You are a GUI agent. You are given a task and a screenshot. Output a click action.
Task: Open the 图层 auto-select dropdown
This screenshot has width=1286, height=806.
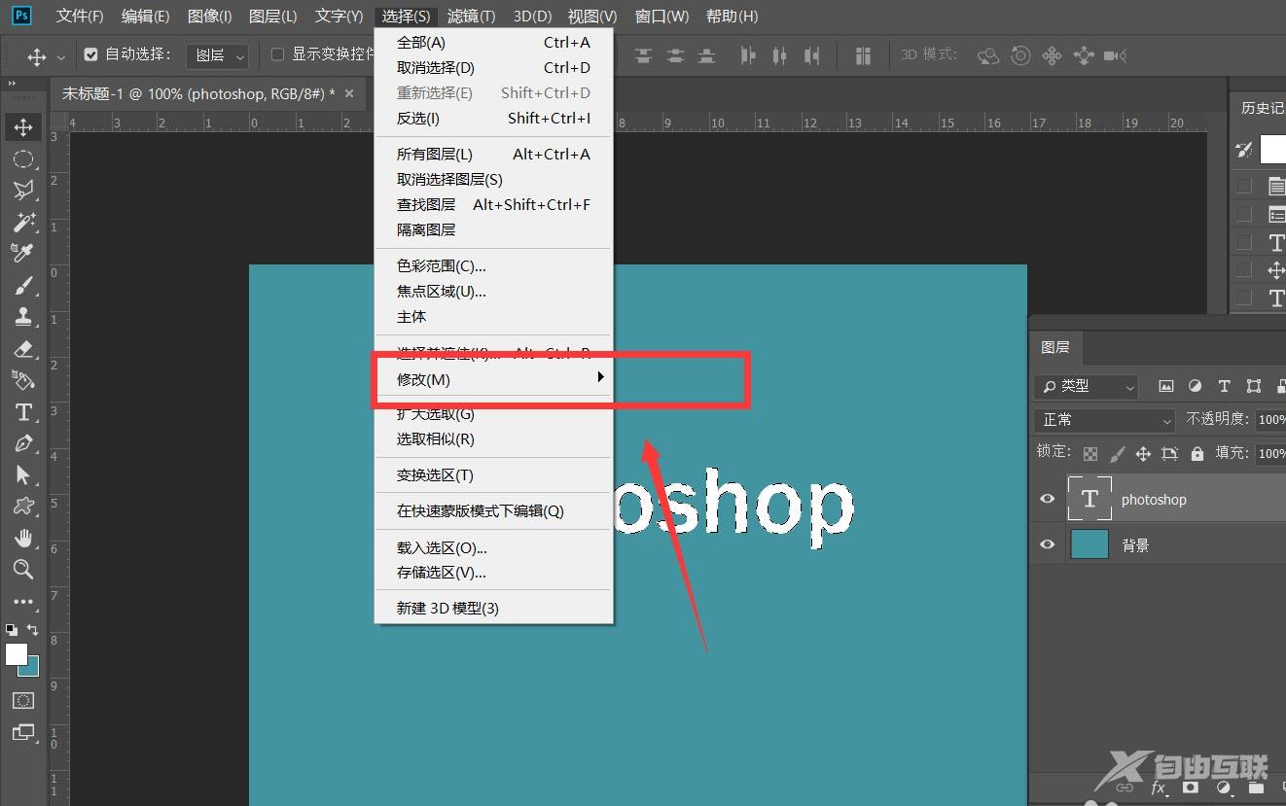[x=217, y=55]
